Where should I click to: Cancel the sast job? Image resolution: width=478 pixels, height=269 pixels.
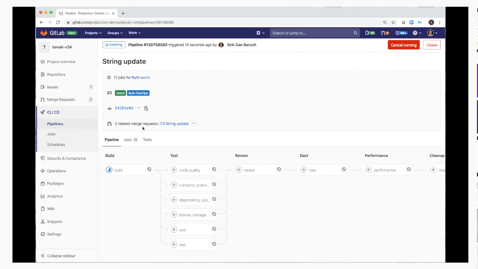(x=214, y=229)
